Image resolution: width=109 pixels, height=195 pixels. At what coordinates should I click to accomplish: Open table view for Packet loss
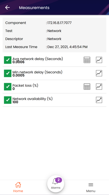[87, 87]
